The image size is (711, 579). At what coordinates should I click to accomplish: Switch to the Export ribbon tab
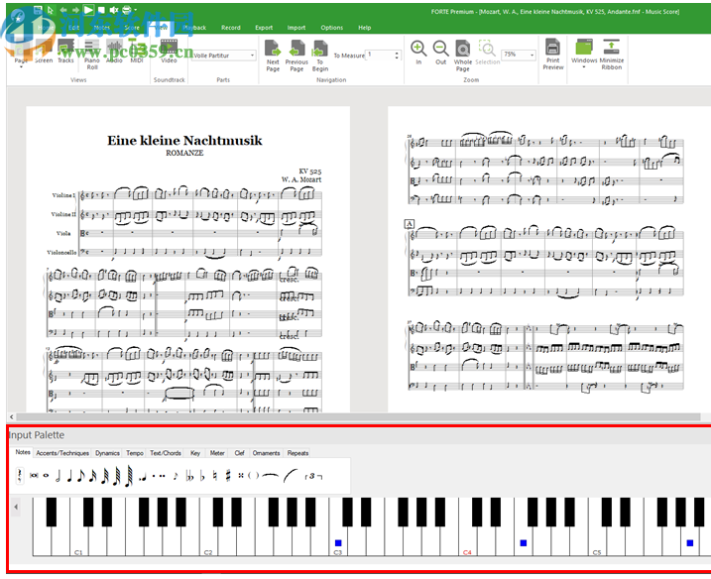(264, 28)
